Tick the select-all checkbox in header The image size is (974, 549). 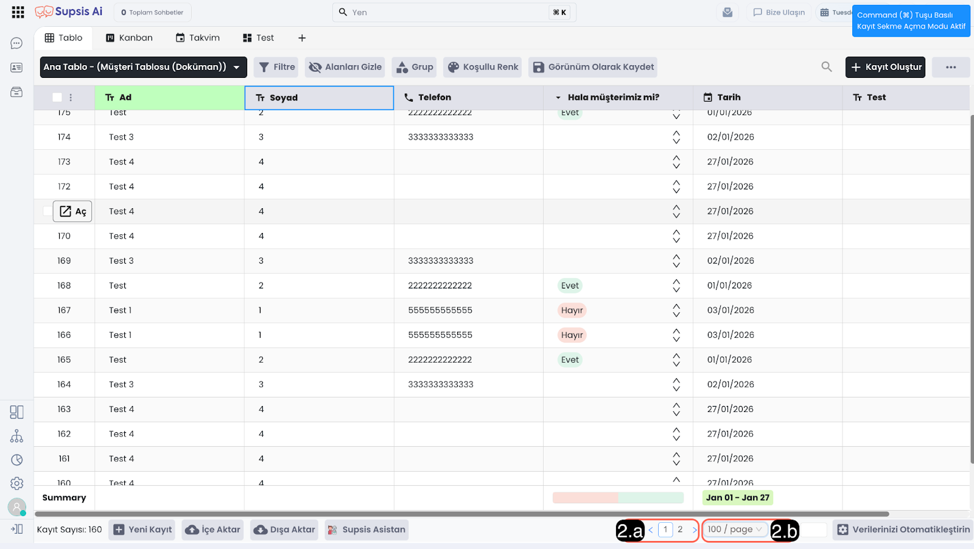[x=57, y=97]
